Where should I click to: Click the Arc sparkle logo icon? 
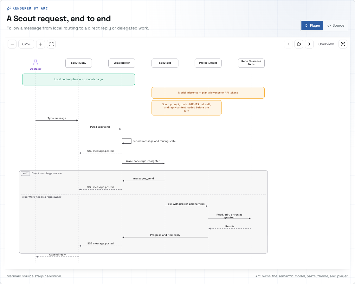(9, 8)
